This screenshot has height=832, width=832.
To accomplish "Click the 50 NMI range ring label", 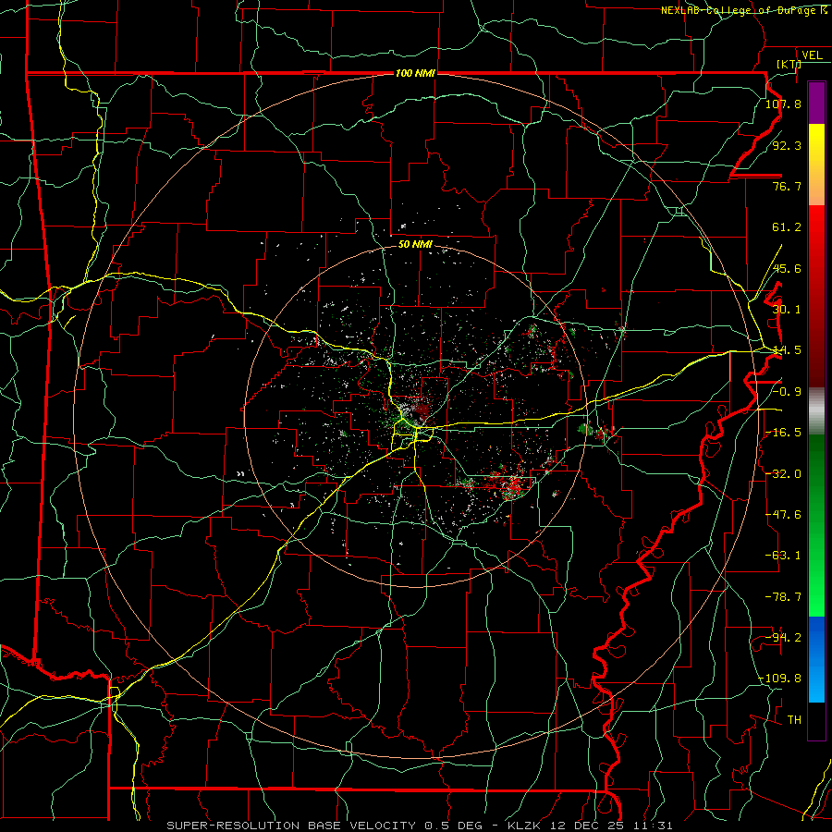I will click(x=415, y=244).
